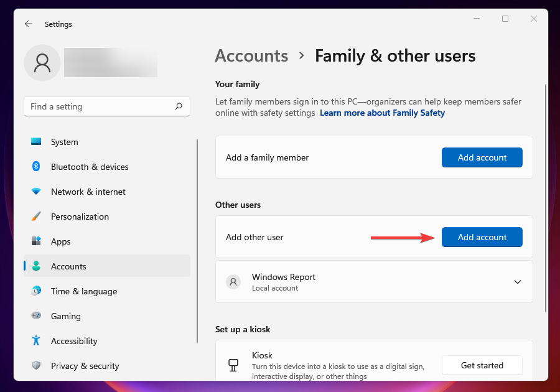The image size is (560, 392).
Task: Click the Windows Report account icon
Action: click(233, 281)
